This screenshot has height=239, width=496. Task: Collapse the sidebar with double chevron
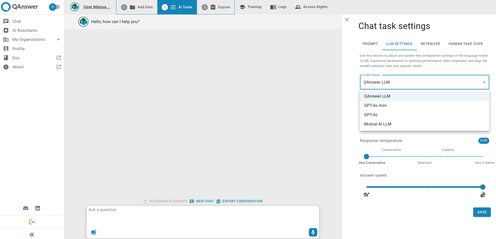[32, 235]
